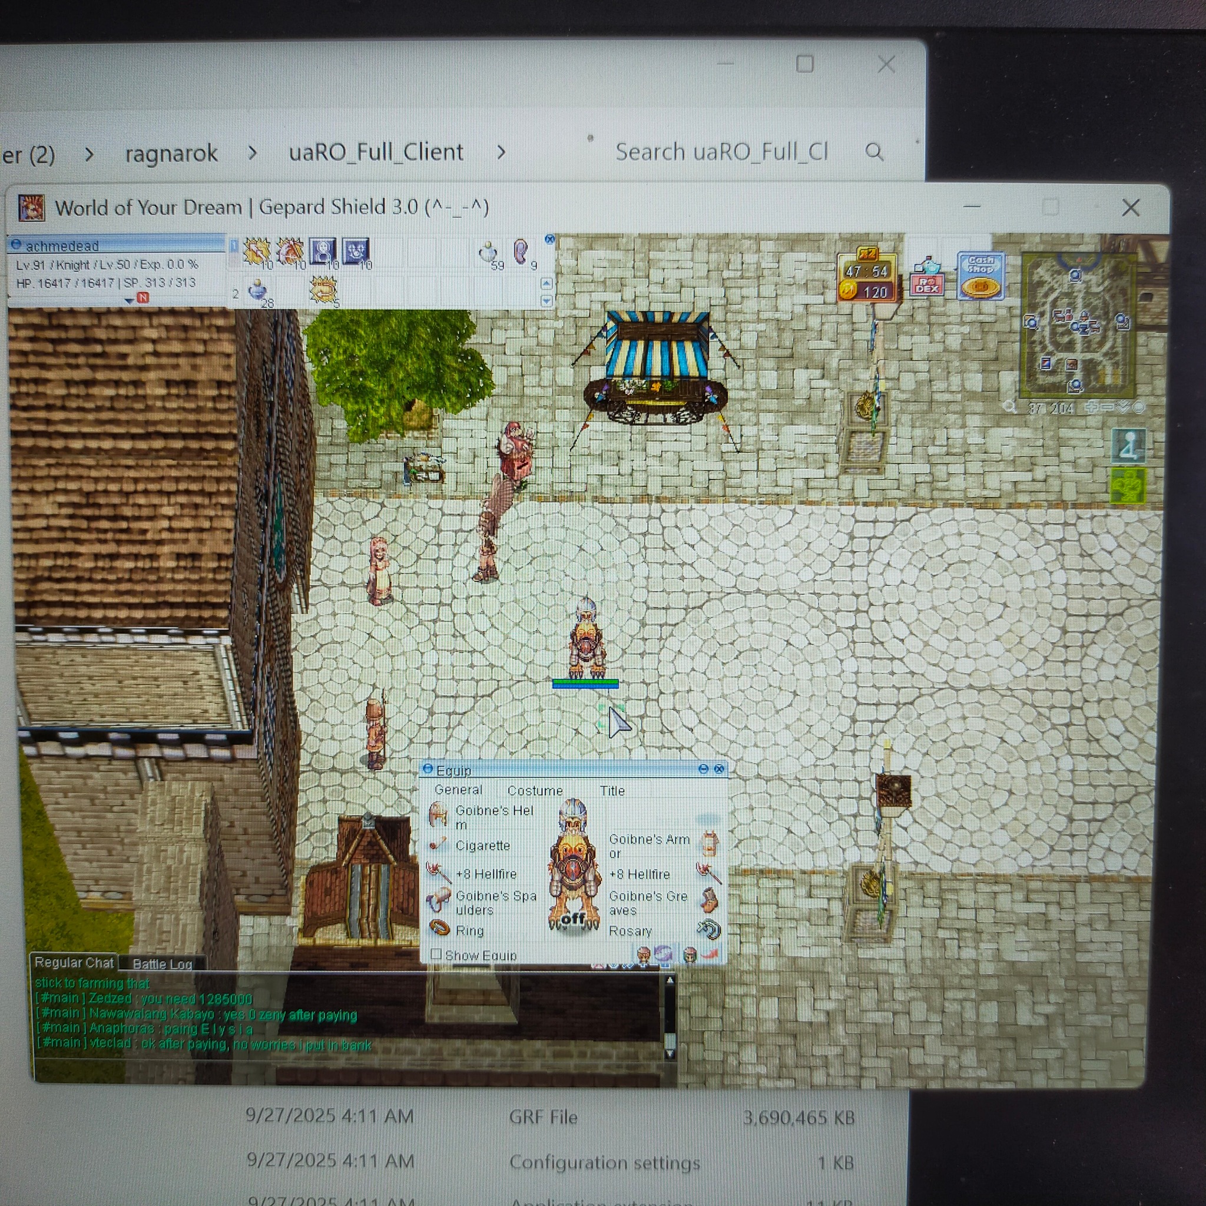Expand the breadcrumb chevron after uaRO_Full_Client
The width and height of the screenshot is (1206, 1206).
[x=501, y=152]
